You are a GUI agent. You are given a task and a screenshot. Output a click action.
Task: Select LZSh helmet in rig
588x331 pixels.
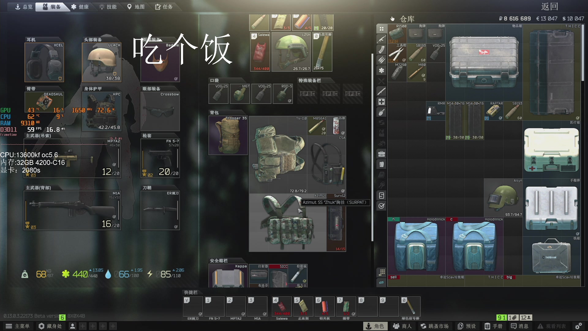[x=291, y=52]
